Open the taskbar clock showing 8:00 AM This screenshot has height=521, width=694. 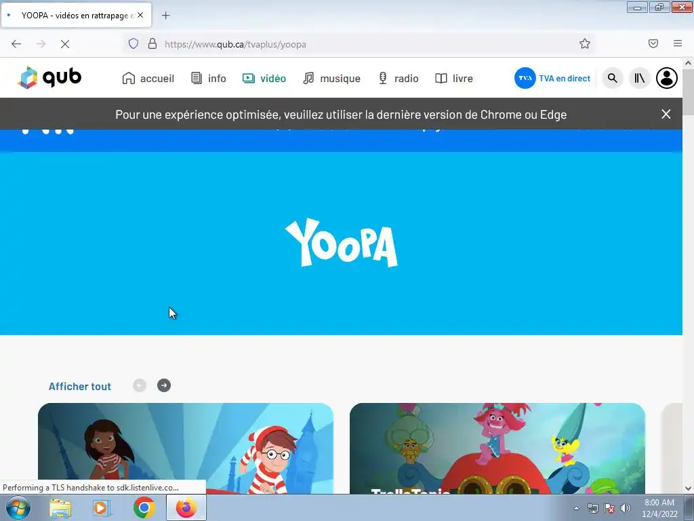[x=659, y=508]
